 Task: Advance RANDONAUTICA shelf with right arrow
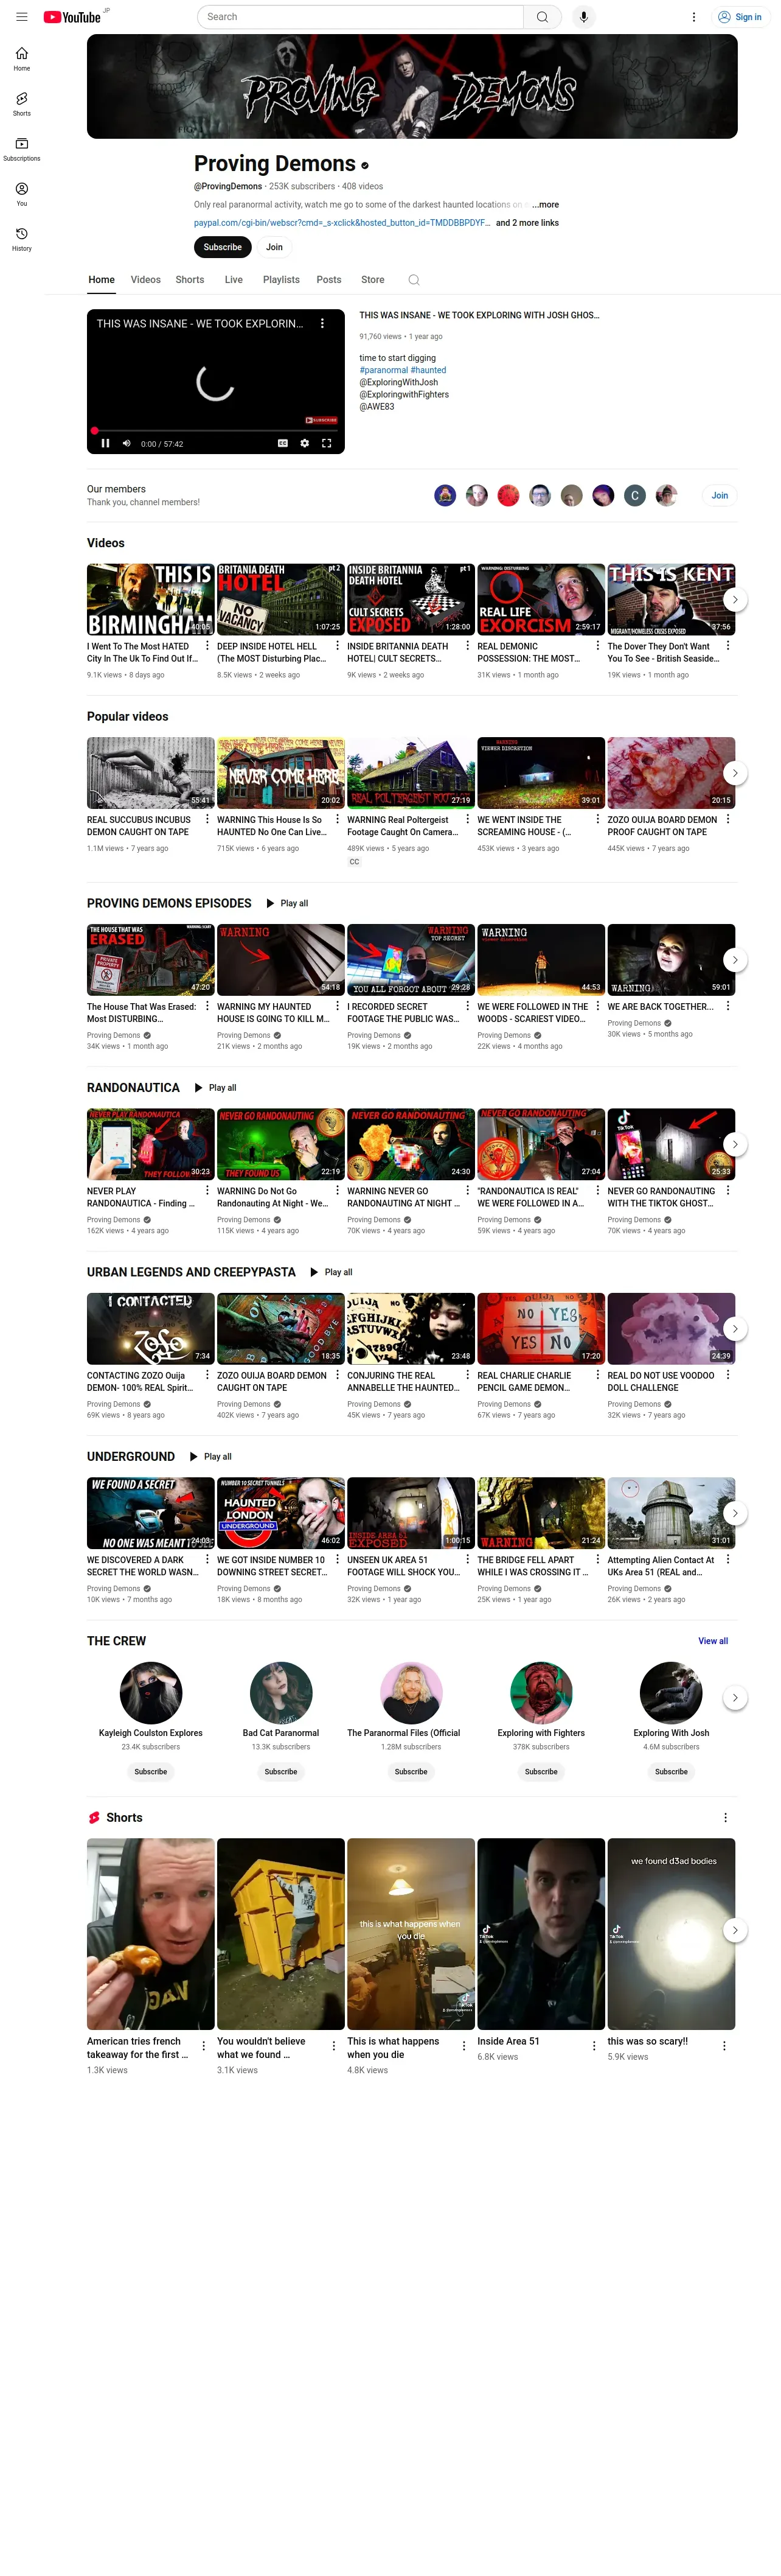(x=735, y=1144)
